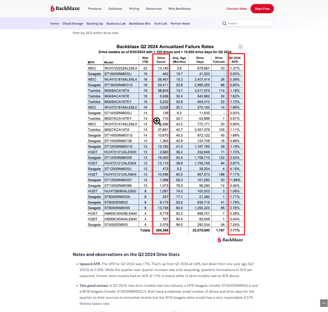The image size is (328, 312).
Task: Click the 'Upward AFR:' bullet label
Action: 90,264
